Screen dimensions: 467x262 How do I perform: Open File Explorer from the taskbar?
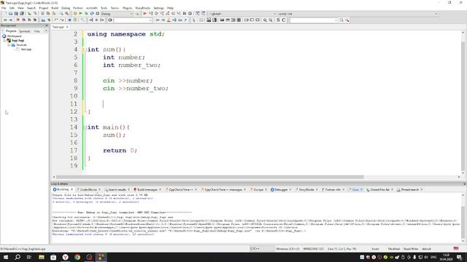point(42,257)
